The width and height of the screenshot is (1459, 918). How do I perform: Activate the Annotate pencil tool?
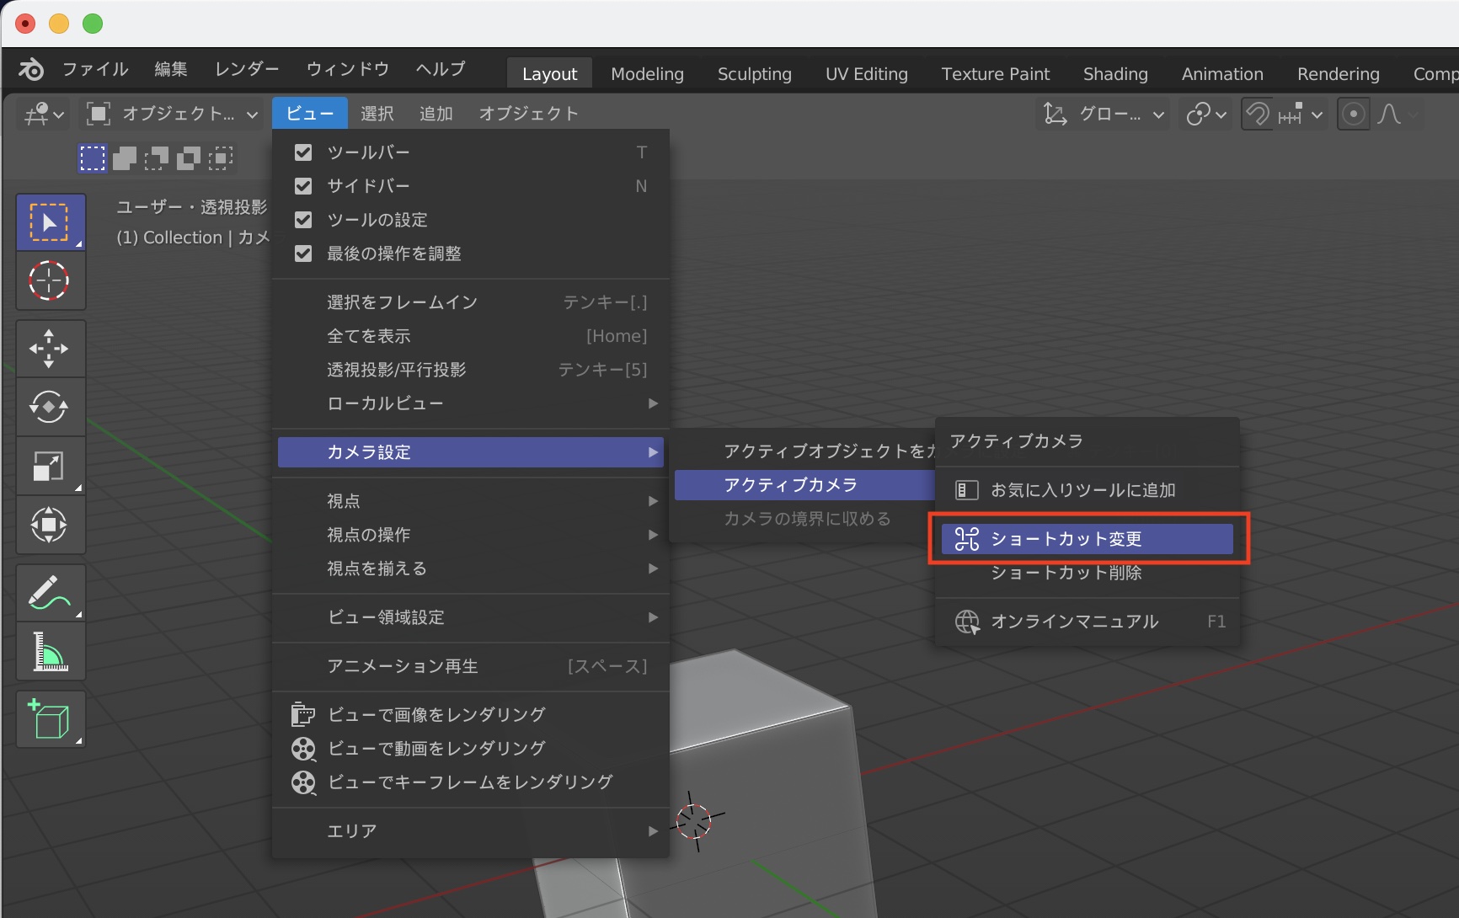[x=49, y=593]
